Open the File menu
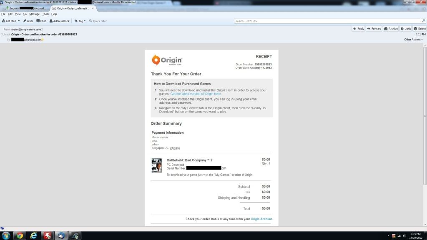 click(x=3, y=14)
